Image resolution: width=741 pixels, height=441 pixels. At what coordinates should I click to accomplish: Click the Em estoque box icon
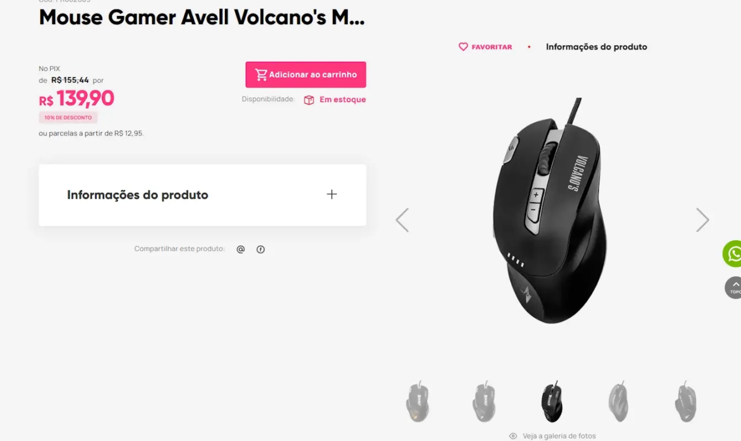click(x=309, y=100)
